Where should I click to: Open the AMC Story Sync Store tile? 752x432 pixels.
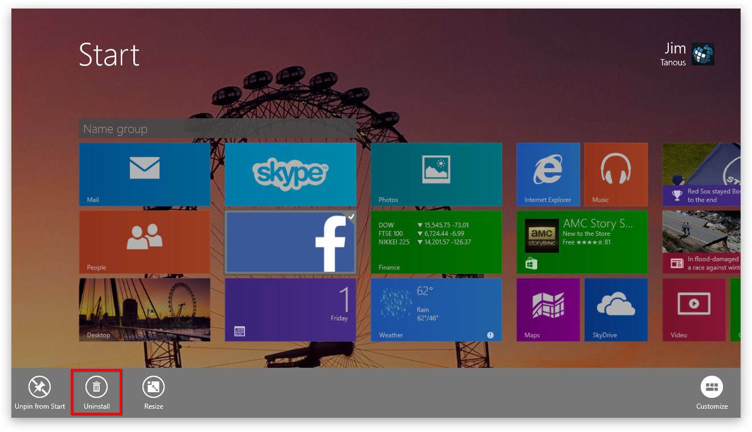[x=582, y=242]
